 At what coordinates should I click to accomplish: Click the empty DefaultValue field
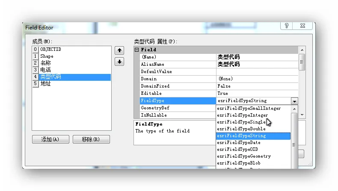(257, 72)
